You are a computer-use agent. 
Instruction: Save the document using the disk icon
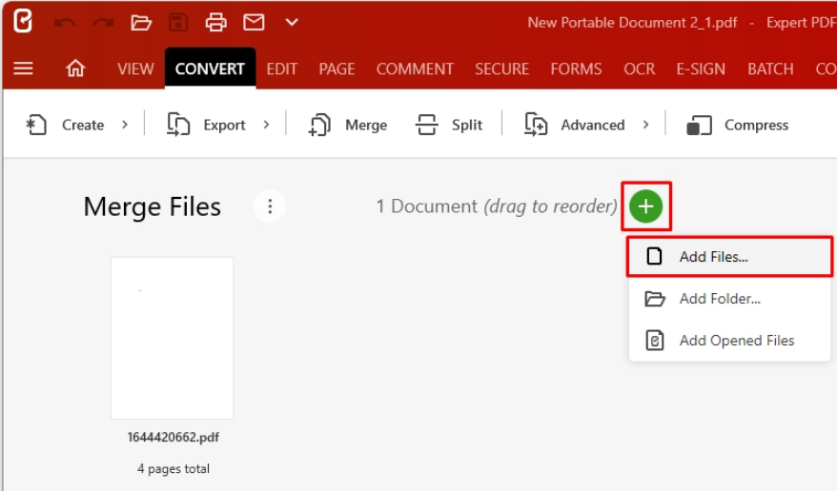point(178,22)
